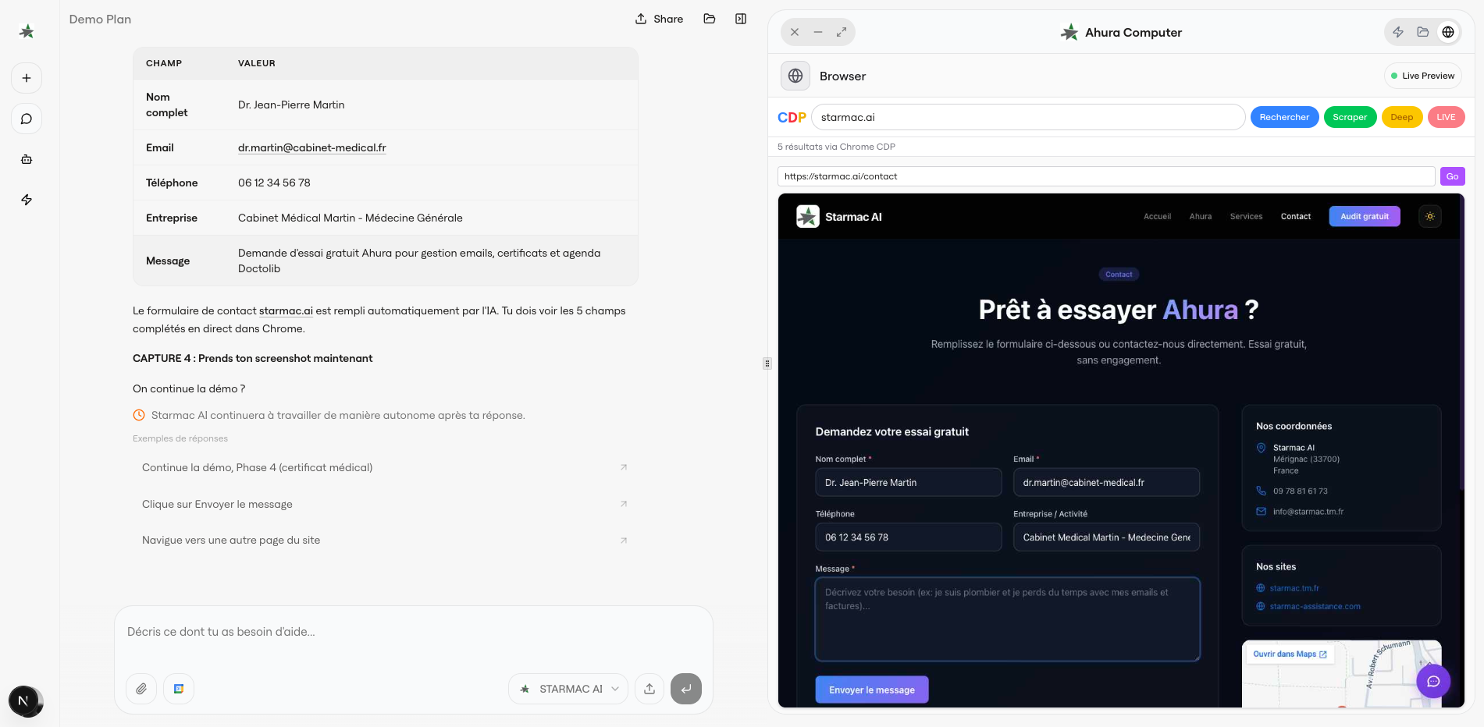This screenshot has width=1484, height=727.
Task: Open the Ahura menu item on website
Action: point(1201,216)
